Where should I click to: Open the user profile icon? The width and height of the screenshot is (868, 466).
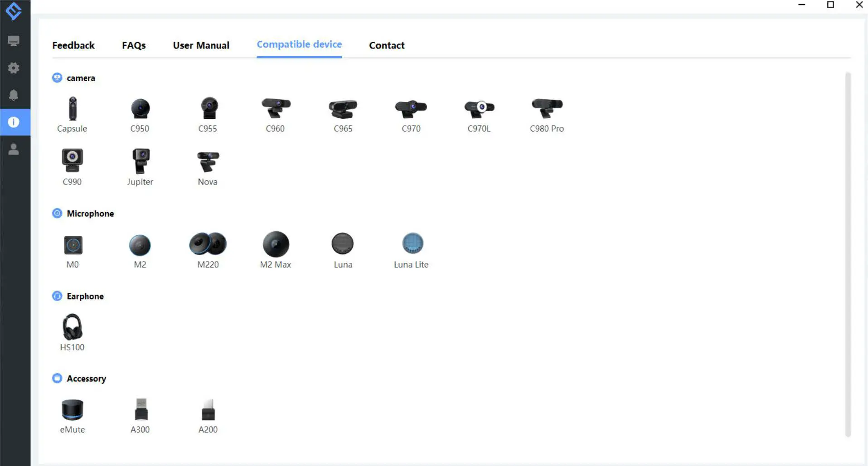tap(14, 150)
